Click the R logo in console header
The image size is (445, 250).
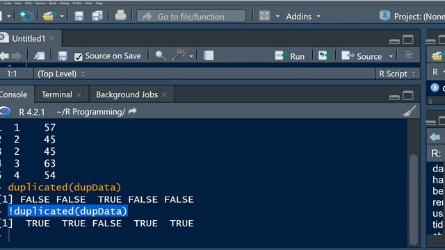5,111
